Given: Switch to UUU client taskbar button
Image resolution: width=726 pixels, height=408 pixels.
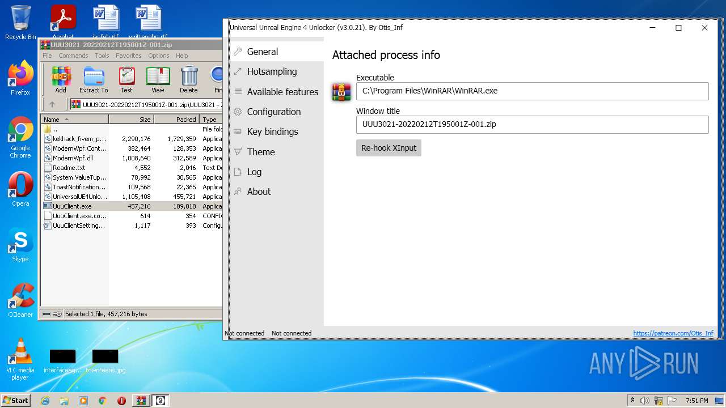Looking at the screenshot, I should 160,401.
